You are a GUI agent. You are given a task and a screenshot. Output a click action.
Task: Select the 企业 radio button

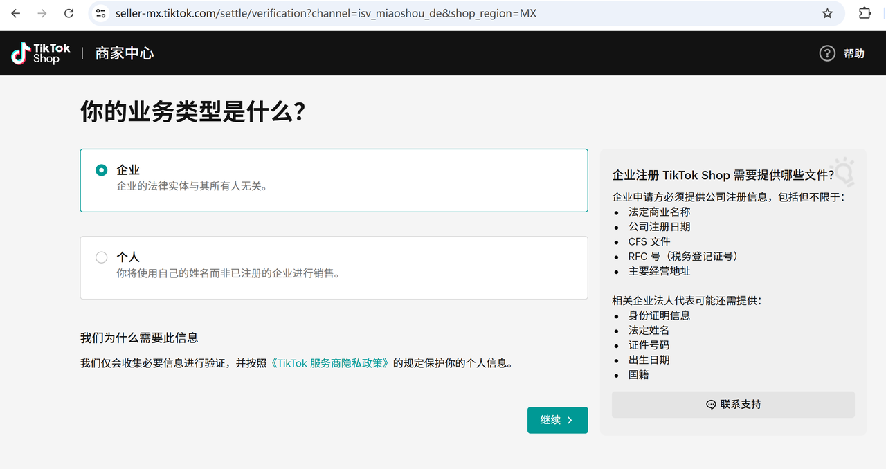(x=102, y=170)
